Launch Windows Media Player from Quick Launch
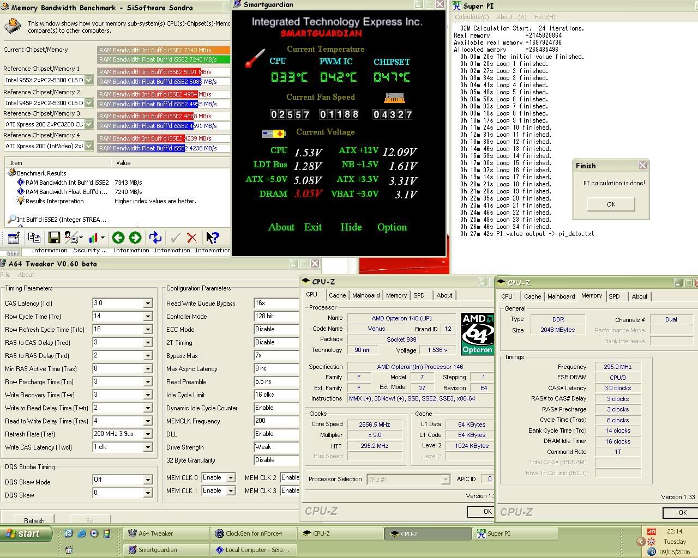Screen dimensions: 698x558 pyautogui.click(x=94, y=533)
